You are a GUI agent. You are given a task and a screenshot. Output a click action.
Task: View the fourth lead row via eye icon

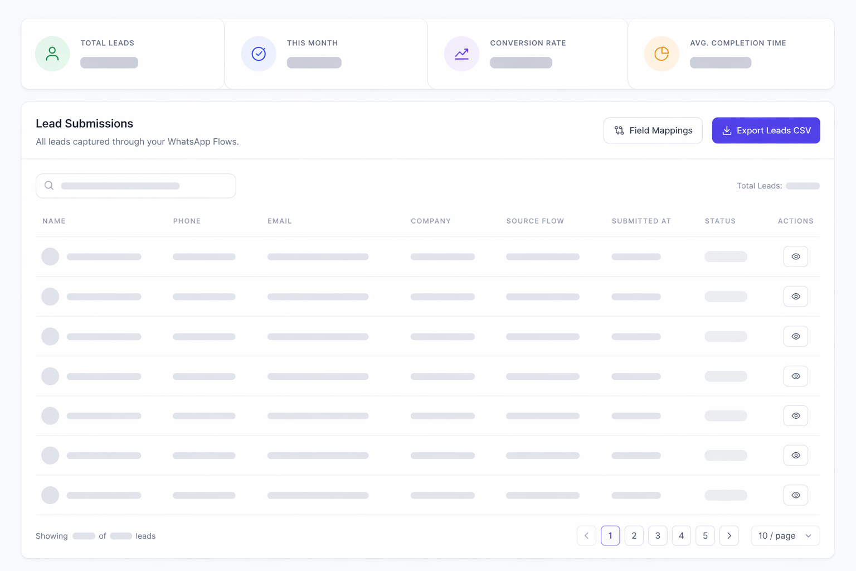(x=796, y=376)
